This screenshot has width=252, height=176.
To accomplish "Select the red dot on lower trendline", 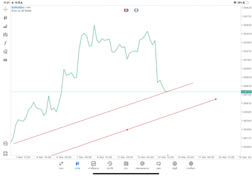I will (x=127, y=130).
